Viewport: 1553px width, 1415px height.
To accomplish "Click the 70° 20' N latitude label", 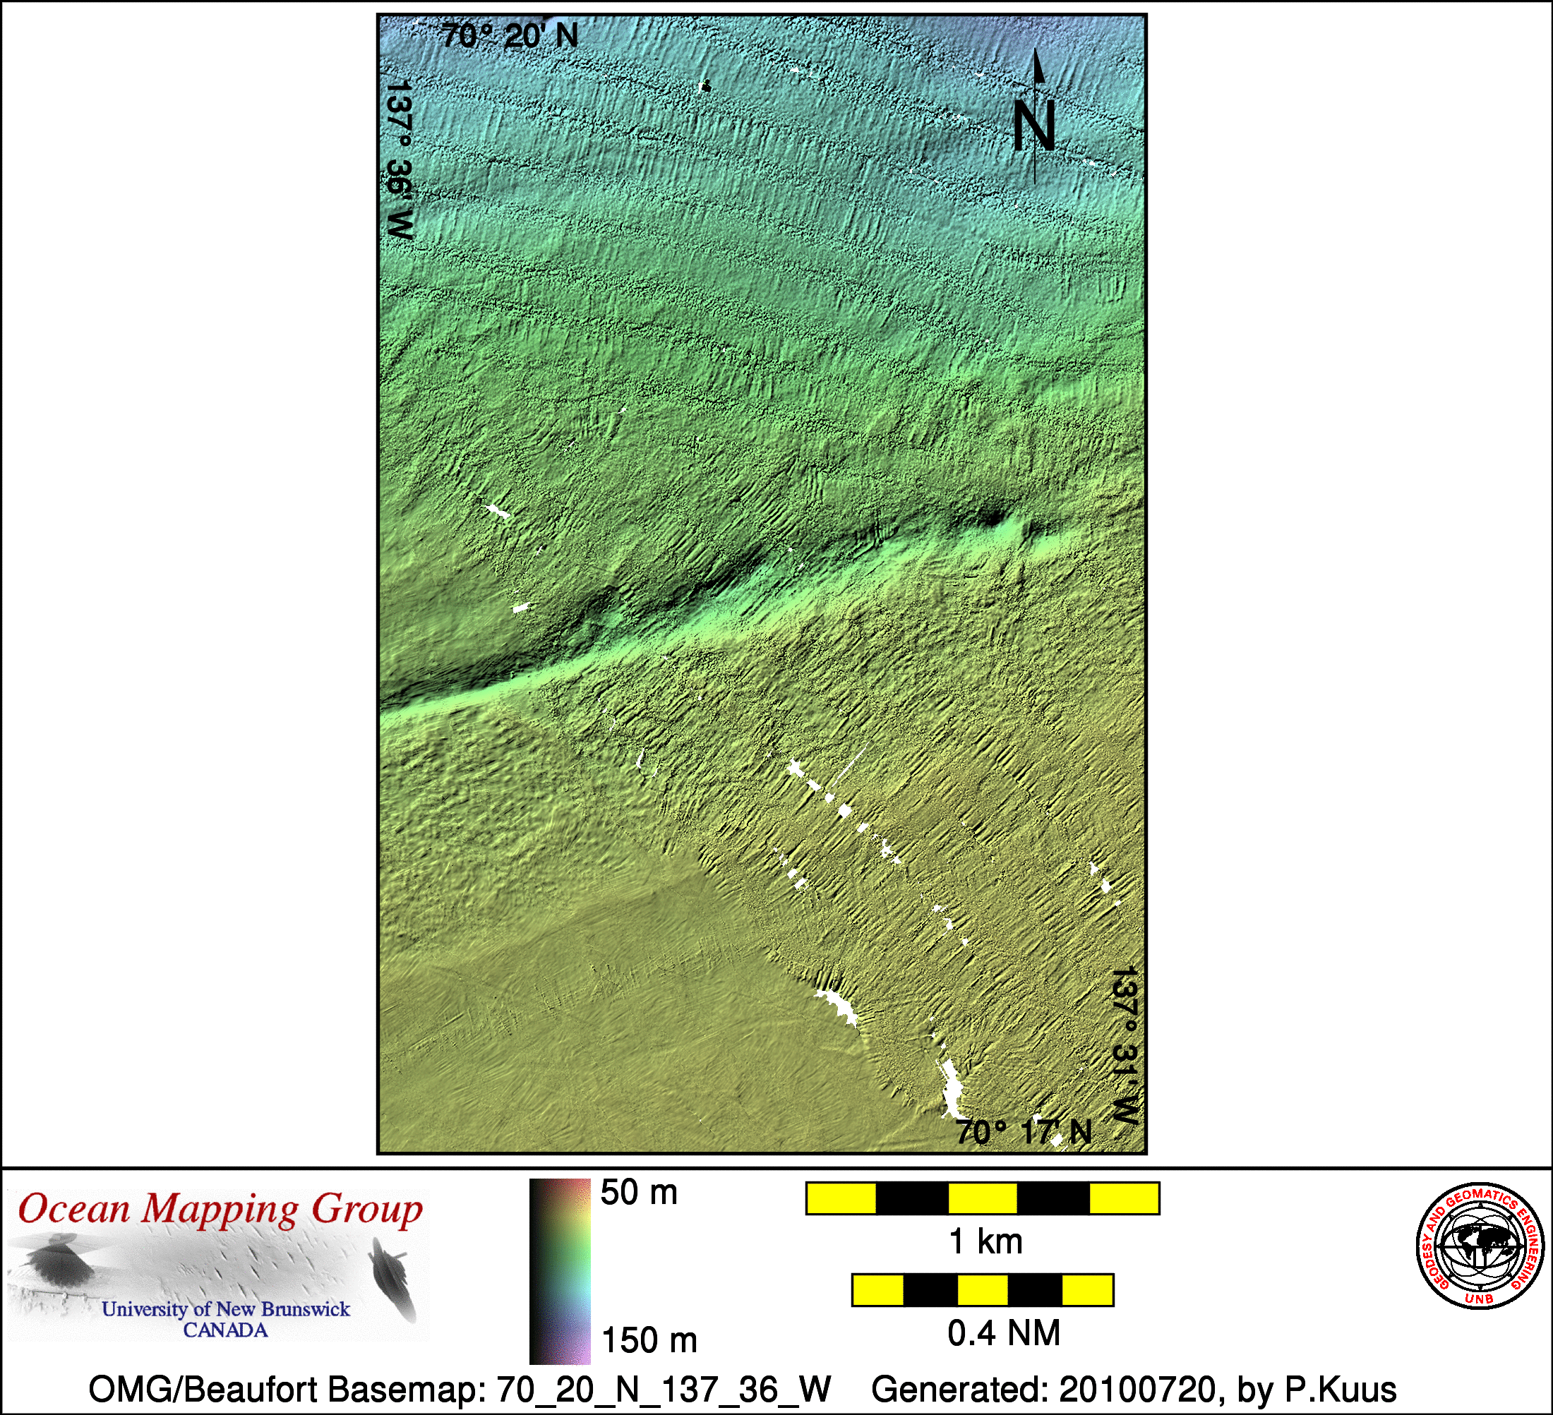I will (509, 36).
